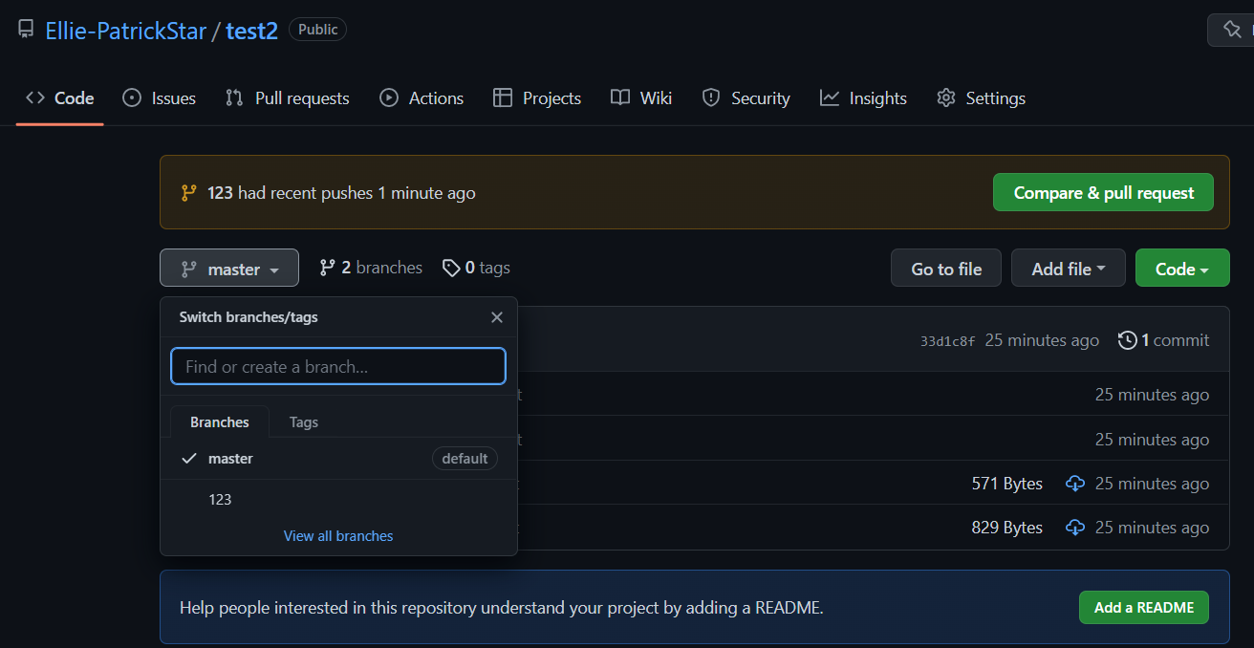Choose the master branch in list
This screenshot has width=1254, height=648.
point(338,459)
